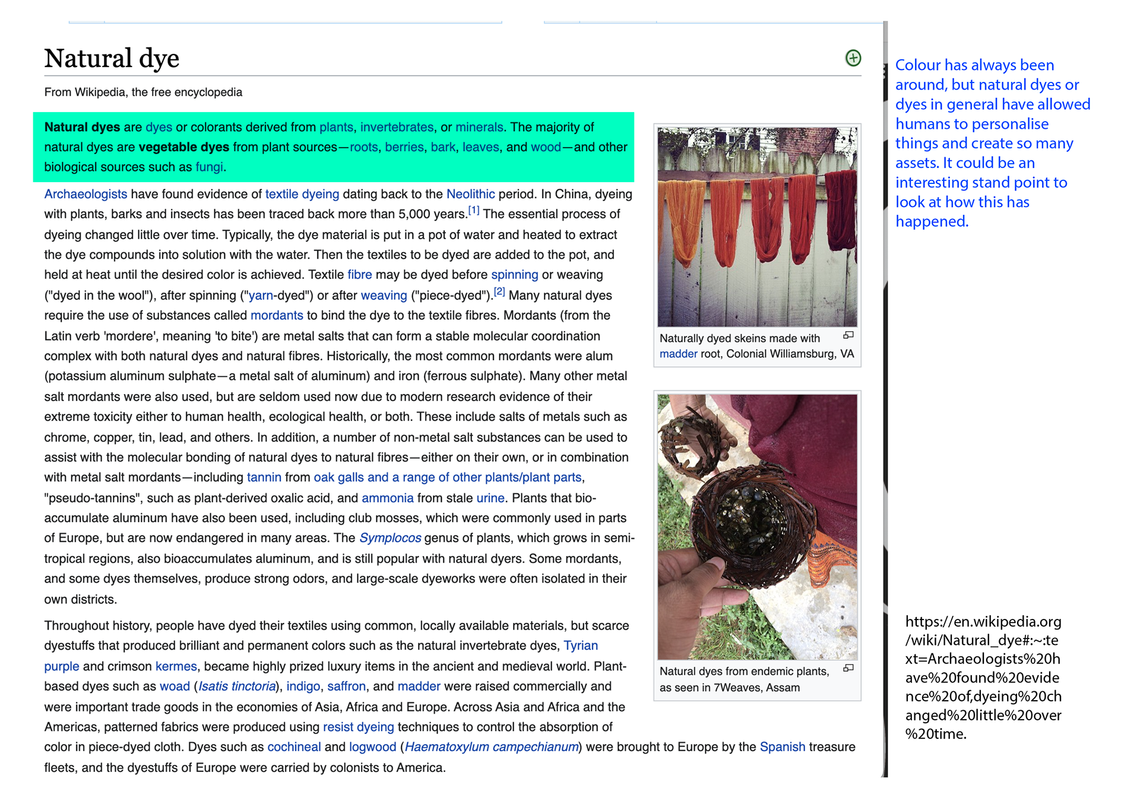Open the 'urine' link
The width and height of the screenshot is (1140, 807).
pyautogui.click(x=490, y=498)
